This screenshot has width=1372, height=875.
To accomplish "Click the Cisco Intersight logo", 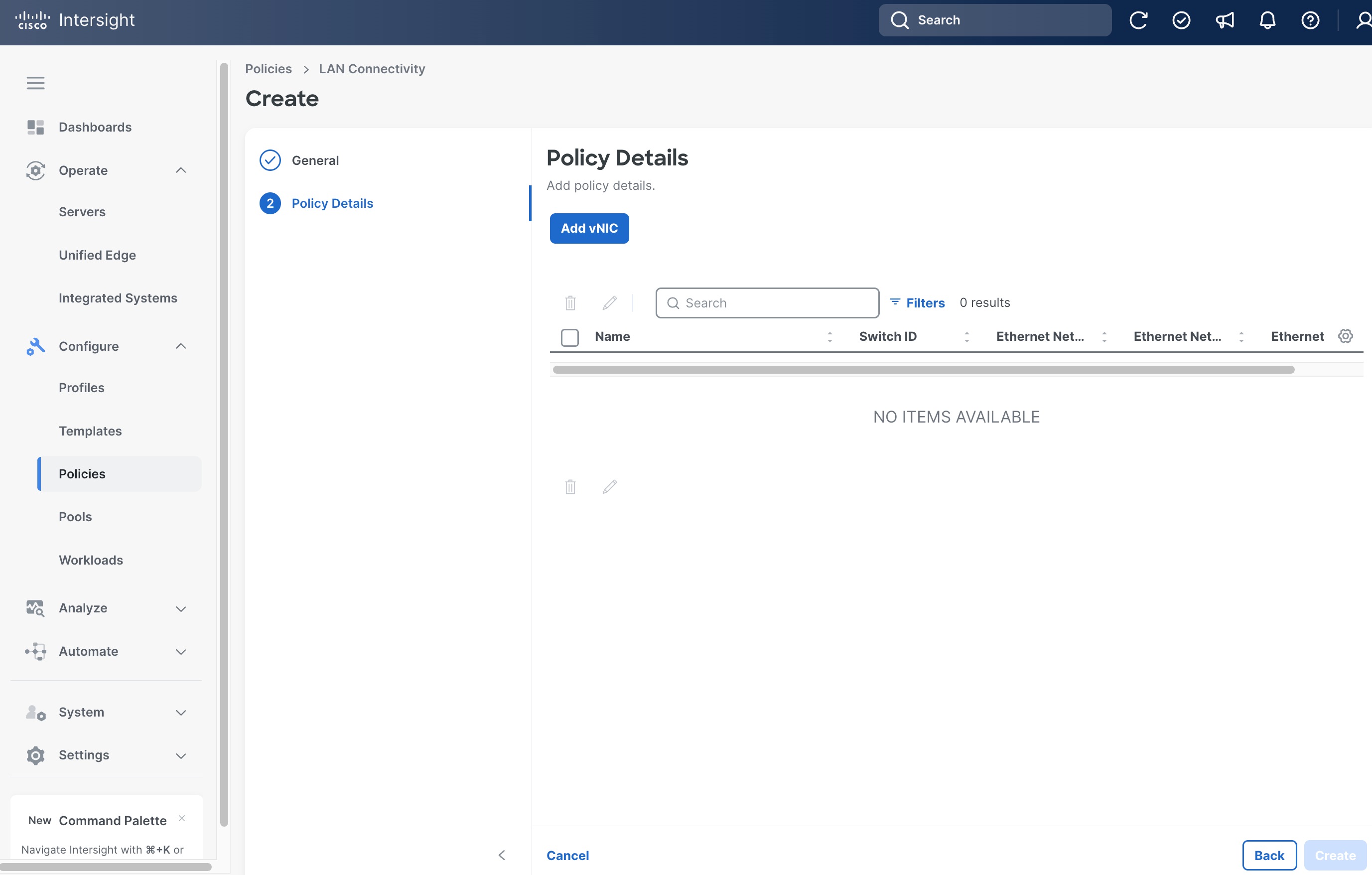I will coord(75,20).
